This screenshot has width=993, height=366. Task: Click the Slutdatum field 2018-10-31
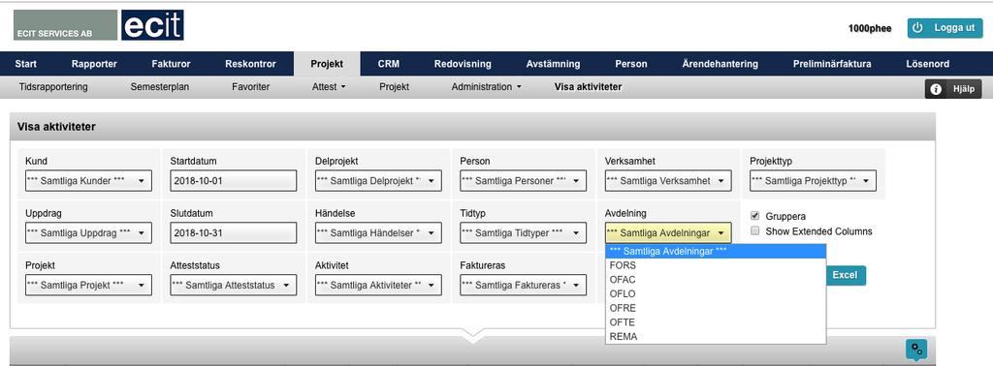pos(234,232)
